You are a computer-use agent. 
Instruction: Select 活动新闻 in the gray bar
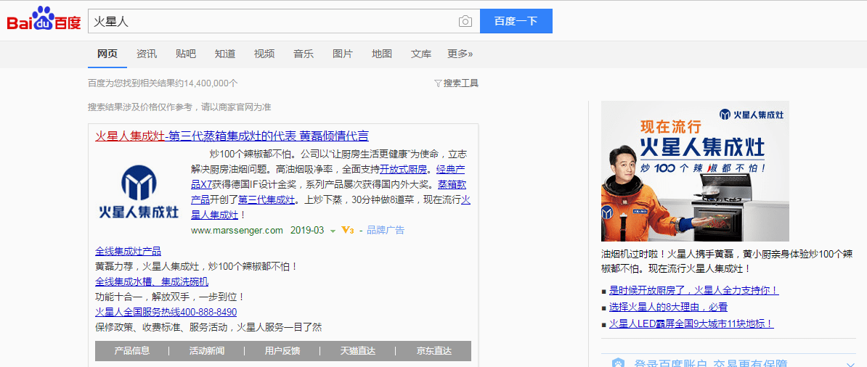click(207, 350)
